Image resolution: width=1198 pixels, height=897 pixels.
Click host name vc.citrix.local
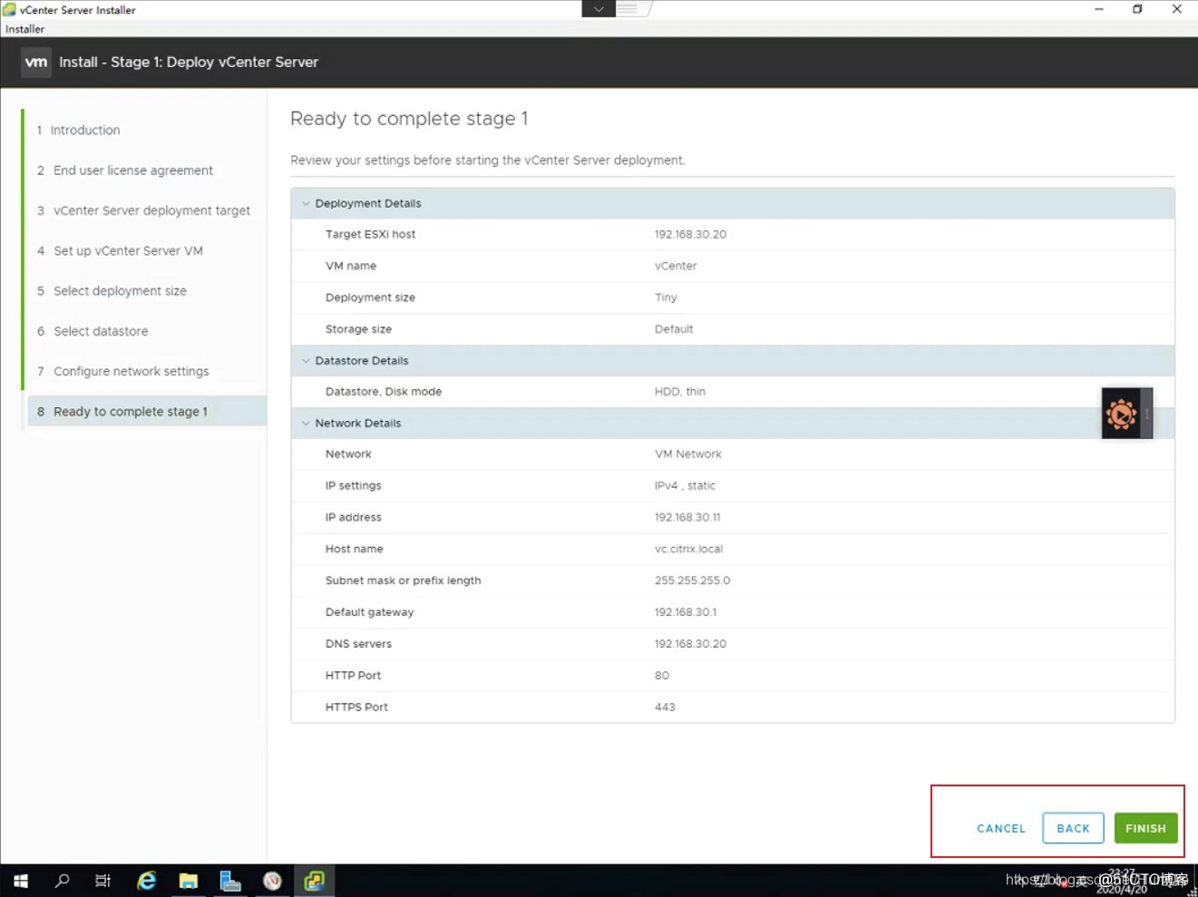click(688, 550)
